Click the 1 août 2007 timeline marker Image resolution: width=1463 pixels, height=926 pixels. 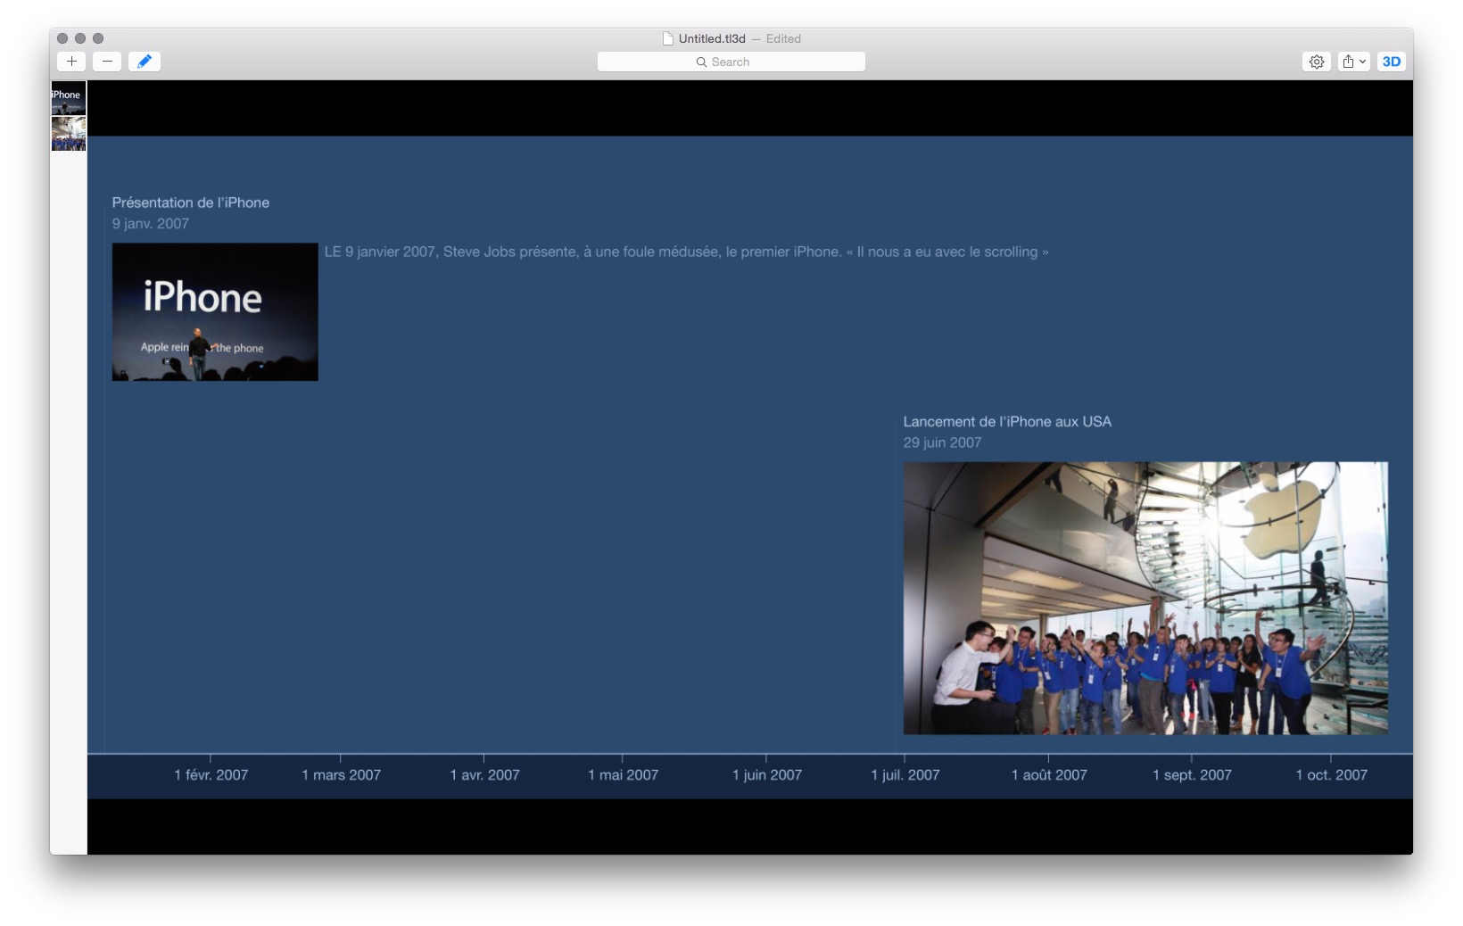[x=1049, y=775]
